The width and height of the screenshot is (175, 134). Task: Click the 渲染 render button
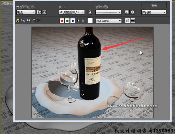click(x=153, y=5)
